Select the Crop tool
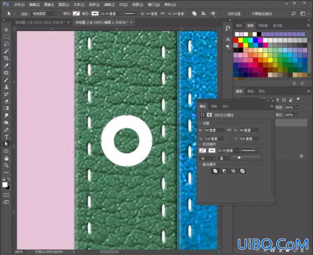Image resolution: width=313 pixels, height=255 pixels. 6,58
